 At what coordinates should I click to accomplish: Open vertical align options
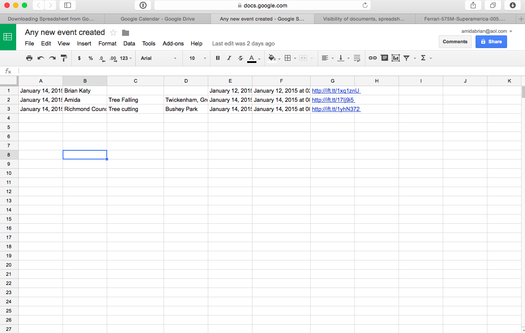point(341,58)
